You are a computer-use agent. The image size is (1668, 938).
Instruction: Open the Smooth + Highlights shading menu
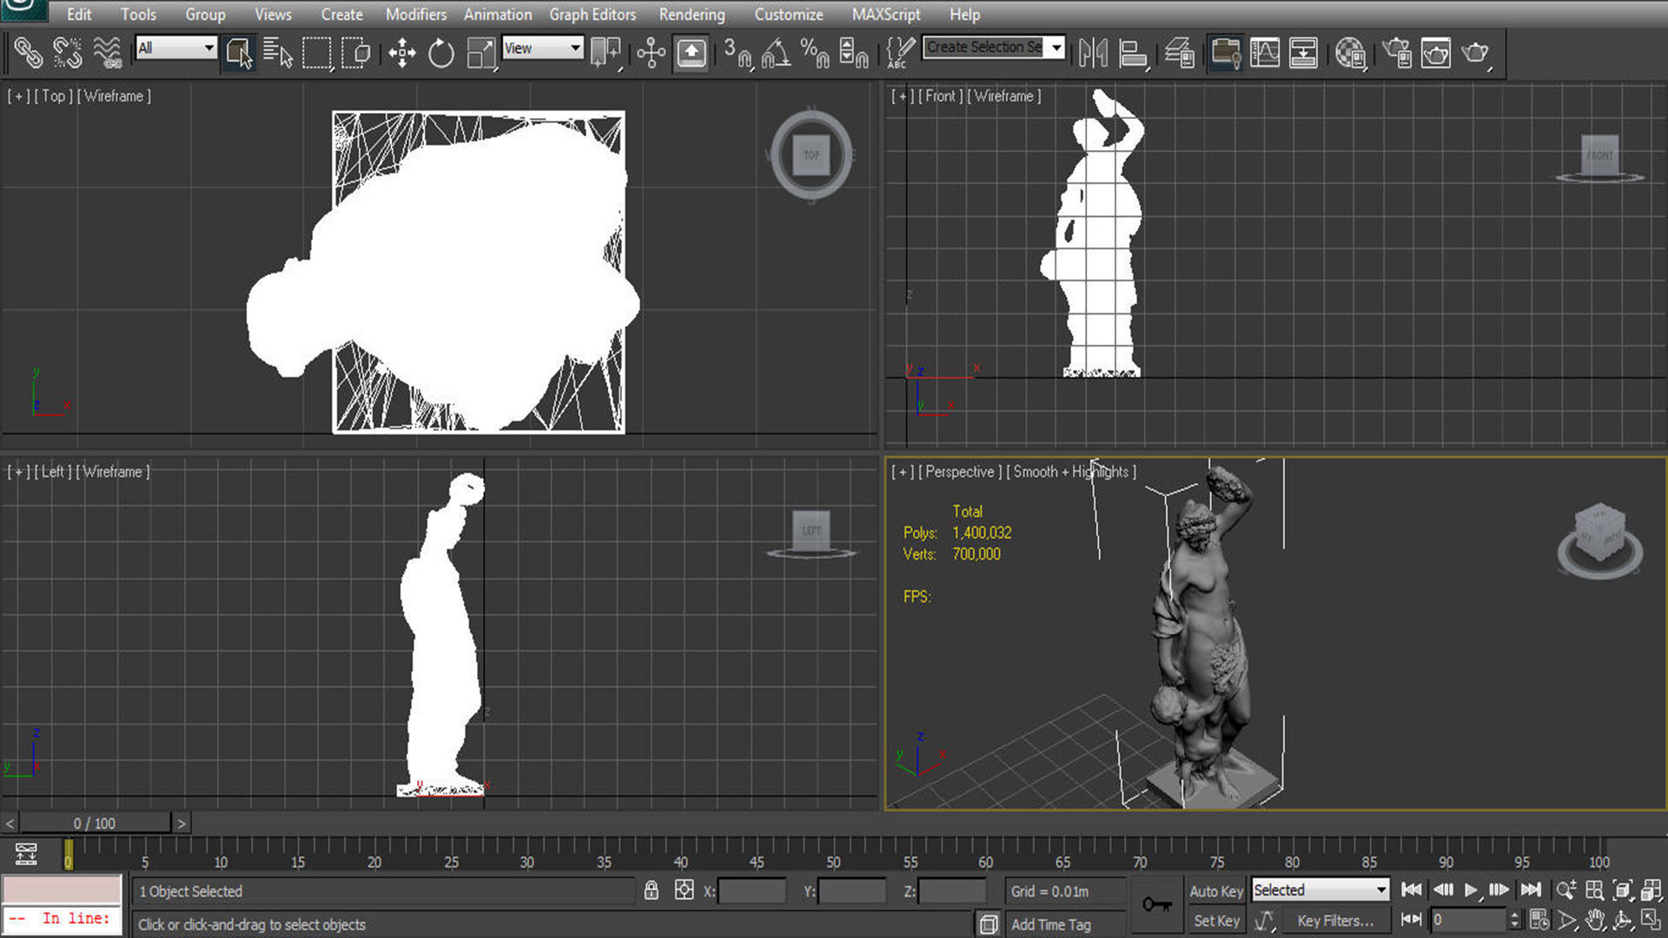tap(1071, 472)
